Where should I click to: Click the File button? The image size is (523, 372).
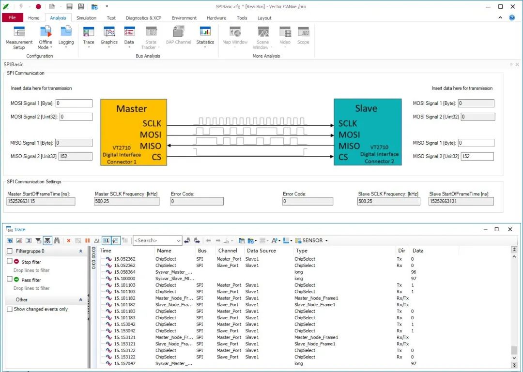(12, 18)
